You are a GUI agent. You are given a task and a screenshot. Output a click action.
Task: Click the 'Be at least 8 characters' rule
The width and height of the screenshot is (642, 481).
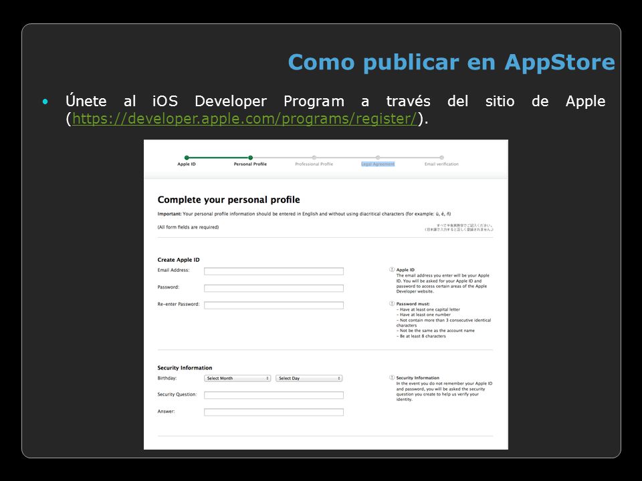pyautogui.click(x=421, y=336)
